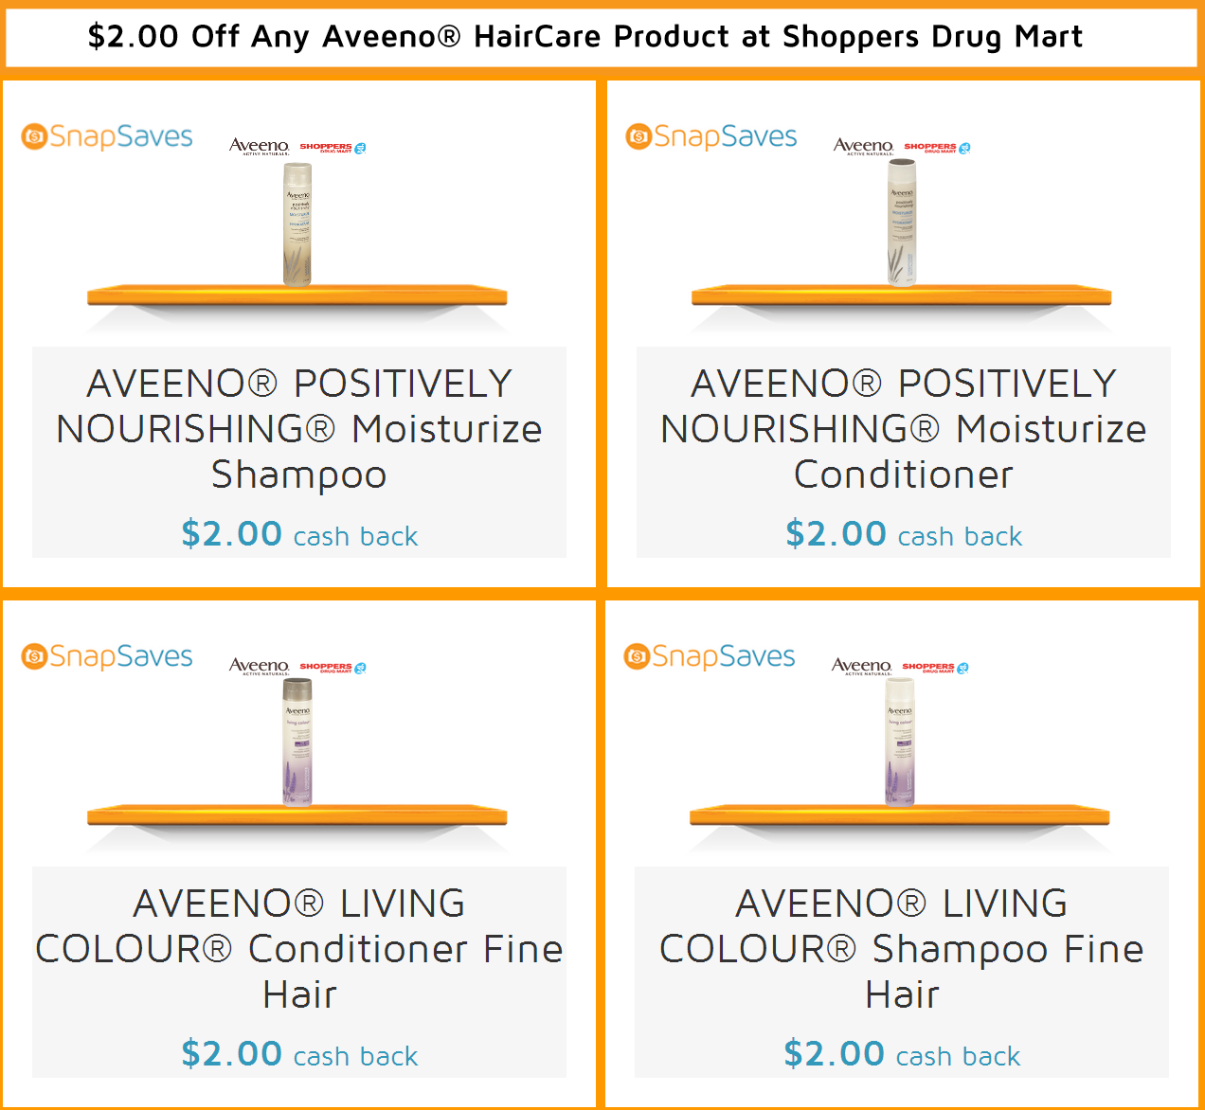Open the Positively Nourishing Moisturize Shampoo title
The image size is (1205, 1110).
point(299,428)
